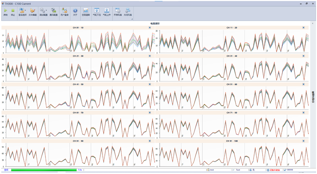Click the 设备未就绪 device status text

tap(275, 170)
